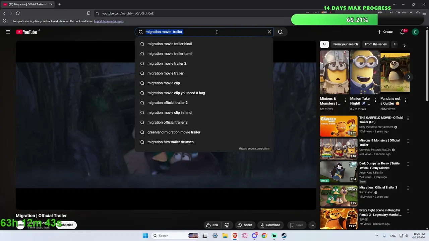The image size is (429, 241).
Task: Advance Shorts shelf with next arrow
Action: tap(409, 77)
